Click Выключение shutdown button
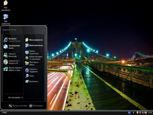Viewport: 153px width, 115px height. [36, 106]
